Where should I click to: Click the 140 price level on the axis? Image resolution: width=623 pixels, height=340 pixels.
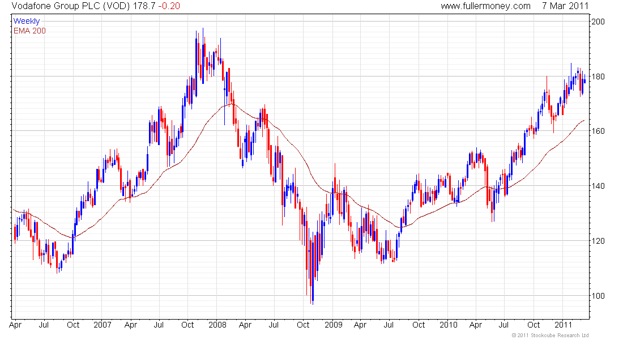(x=599, y=186)
